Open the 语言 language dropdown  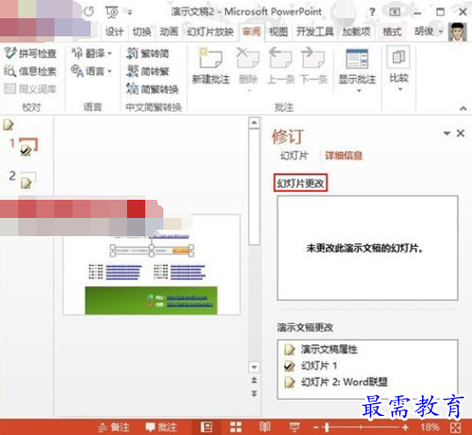[x=92, y=72]
